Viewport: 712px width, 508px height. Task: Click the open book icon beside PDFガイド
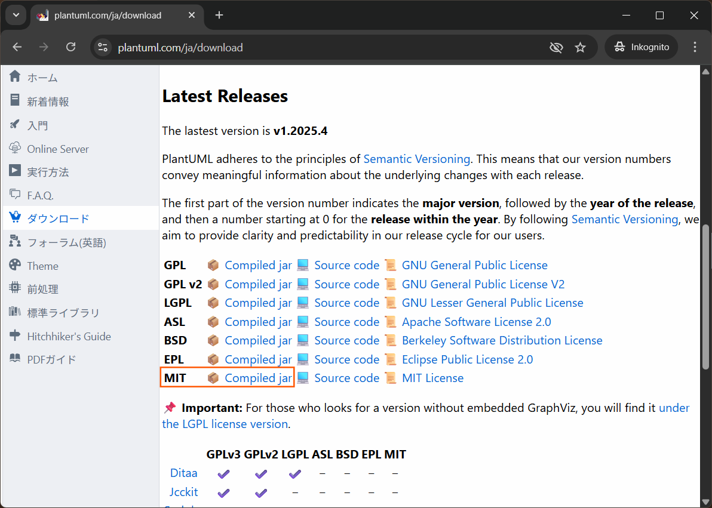(x=15, y=358)
